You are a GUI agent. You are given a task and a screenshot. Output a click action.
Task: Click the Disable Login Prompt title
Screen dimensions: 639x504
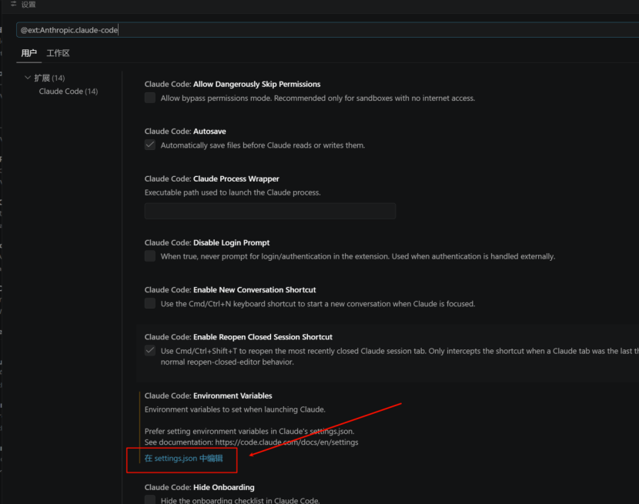[x=207, y=243]
